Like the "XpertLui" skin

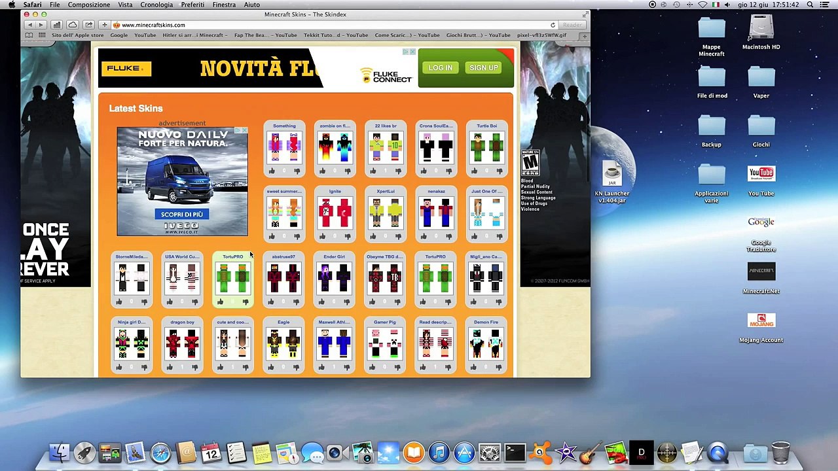point(373,237)
